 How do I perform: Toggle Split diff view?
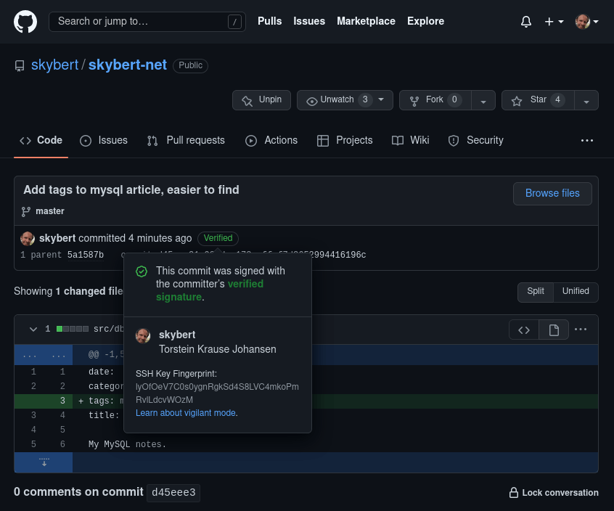(536, 291)
